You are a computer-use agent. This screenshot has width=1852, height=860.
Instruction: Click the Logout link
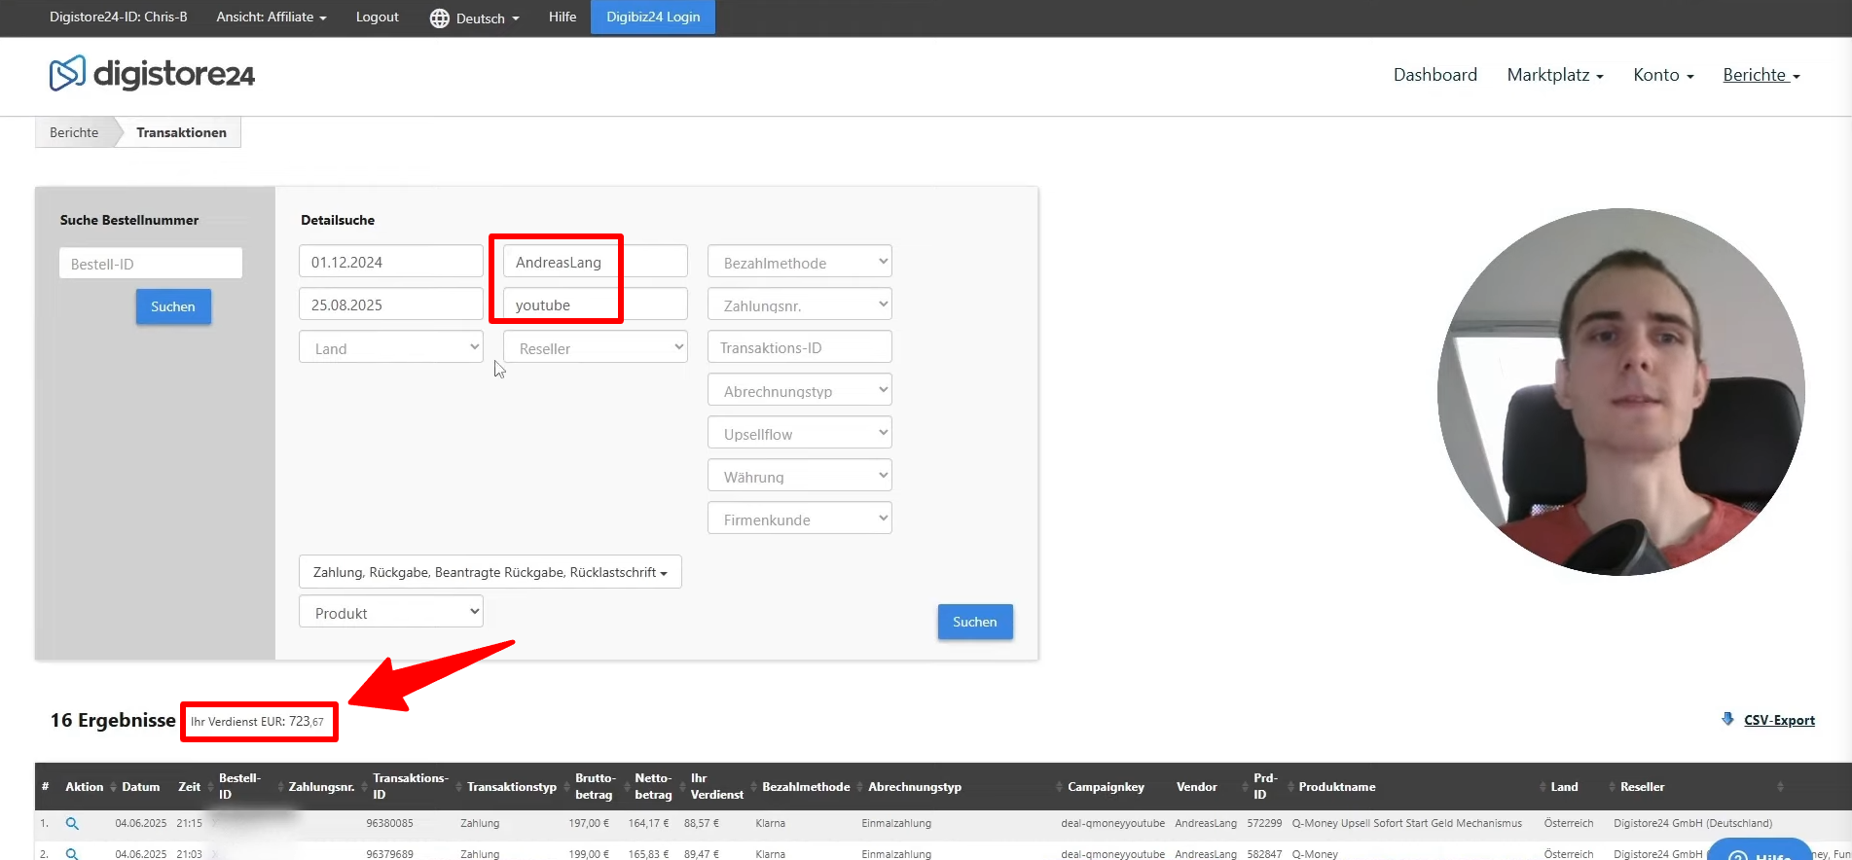pyautogui.click(x=377, y=18)
